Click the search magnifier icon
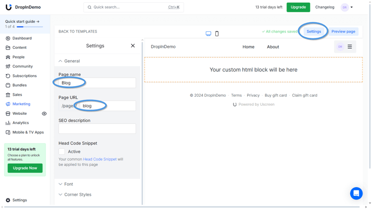This screenshot has height=209, width=372. 89,7
